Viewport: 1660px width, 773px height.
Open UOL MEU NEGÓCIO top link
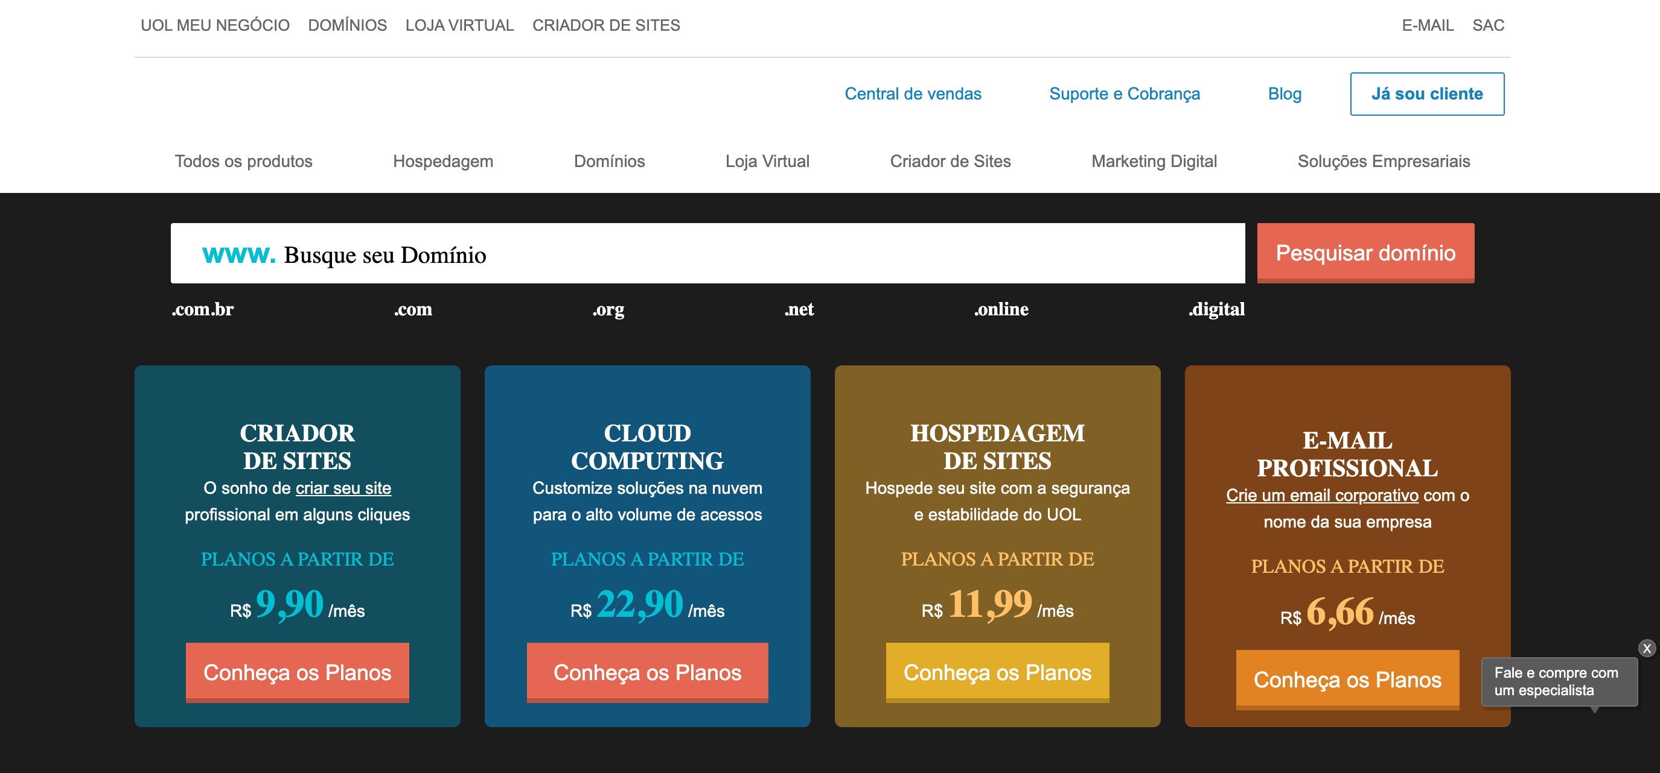[x=215, y=25]
